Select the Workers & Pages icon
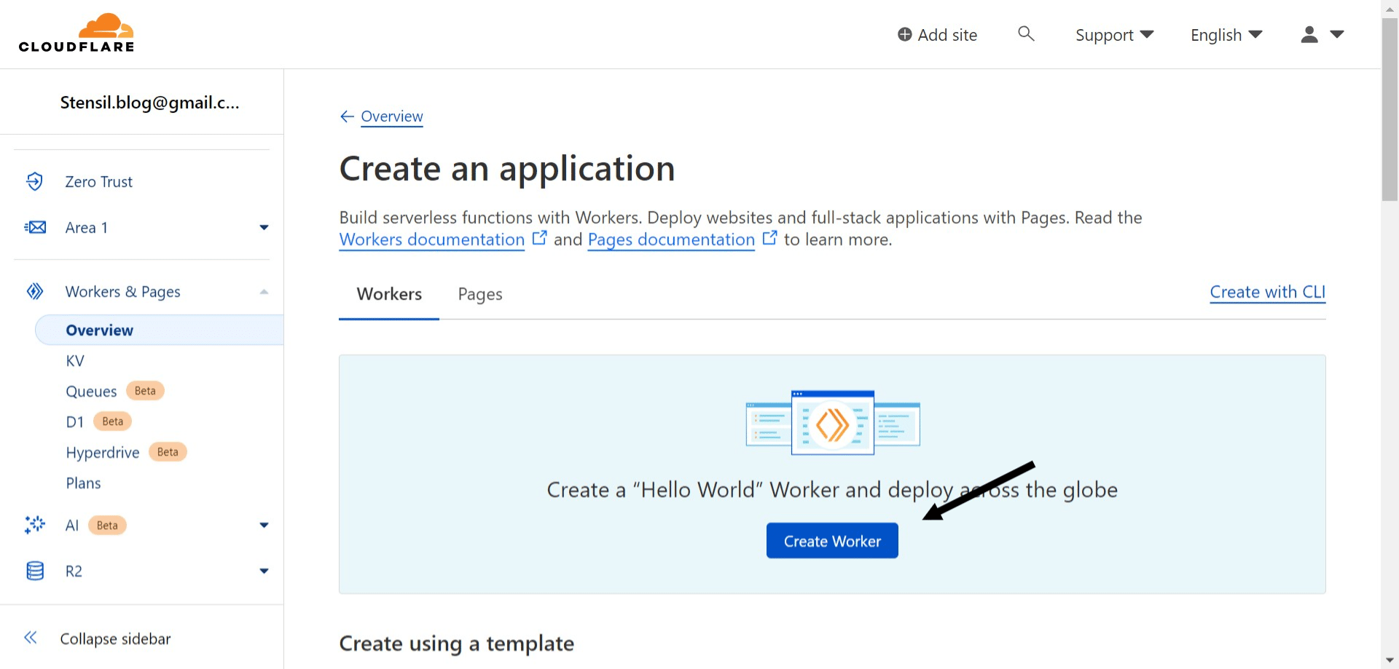The width and height of the screenshot is (1399, 669). (35, 290)
